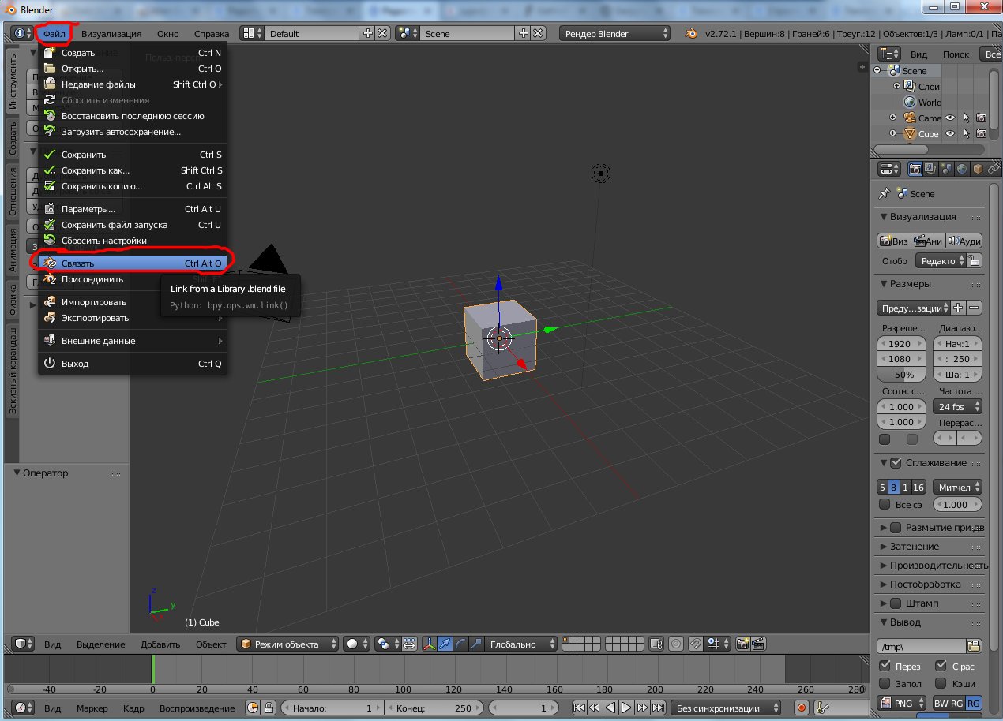Toggle visibility eye for Cube in outliner
Viewport: 1003px width, 721px height.
pyautogui.click(x=951, y=133)
